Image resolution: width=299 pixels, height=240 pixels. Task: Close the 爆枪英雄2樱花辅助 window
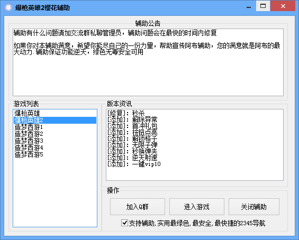click(x=283, y=6)
